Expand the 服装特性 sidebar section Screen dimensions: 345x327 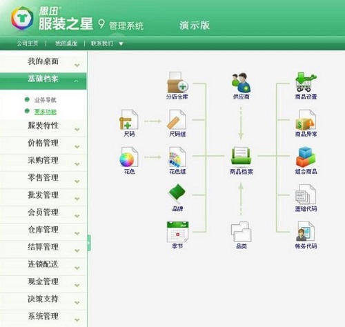pos(43,128)
